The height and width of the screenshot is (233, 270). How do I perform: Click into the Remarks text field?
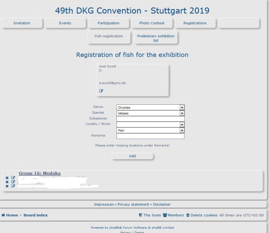click(150, 136)
